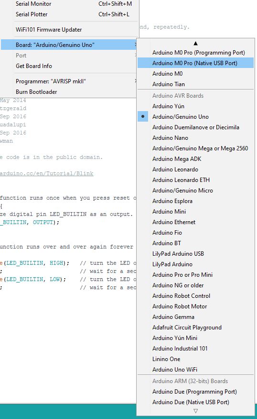The image size is (257, 419).
Task: Launch WiFi101 Firmware Updater
Action: (x=69, y=29)
